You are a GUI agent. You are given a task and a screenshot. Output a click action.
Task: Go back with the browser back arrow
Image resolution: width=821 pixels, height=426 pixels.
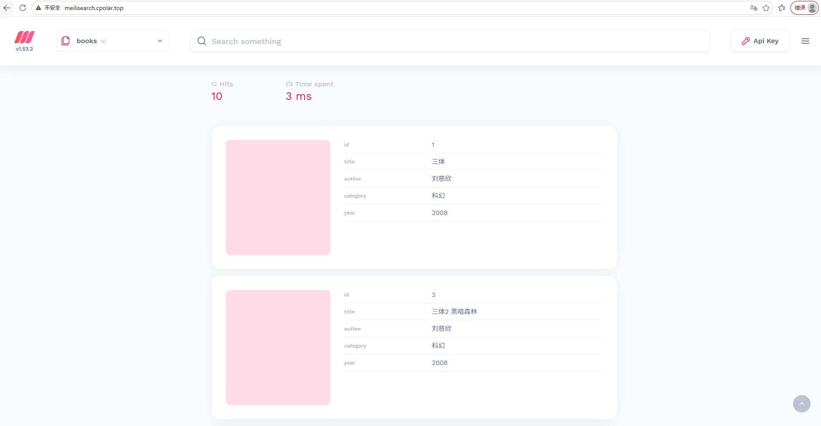click(7, 8)
